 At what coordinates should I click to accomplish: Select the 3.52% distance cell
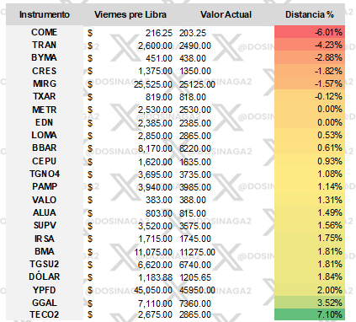point(310,303)
